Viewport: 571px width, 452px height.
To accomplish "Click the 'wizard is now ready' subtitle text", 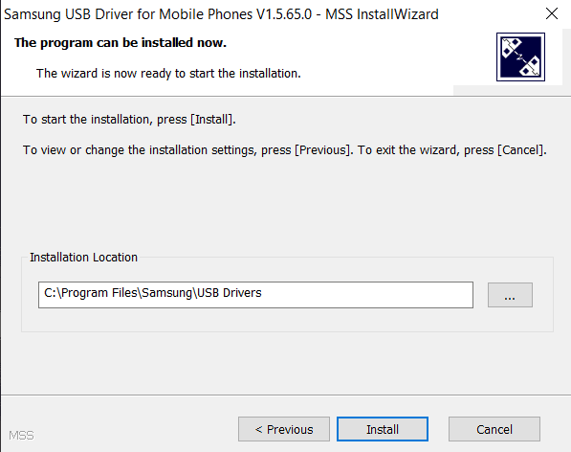I will click(168, 74).
